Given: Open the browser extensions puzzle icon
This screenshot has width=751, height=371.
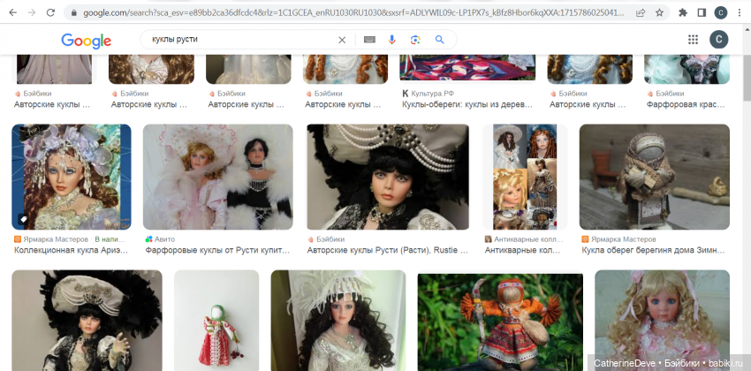Looking at the screenshot, I should click(683, 12).
